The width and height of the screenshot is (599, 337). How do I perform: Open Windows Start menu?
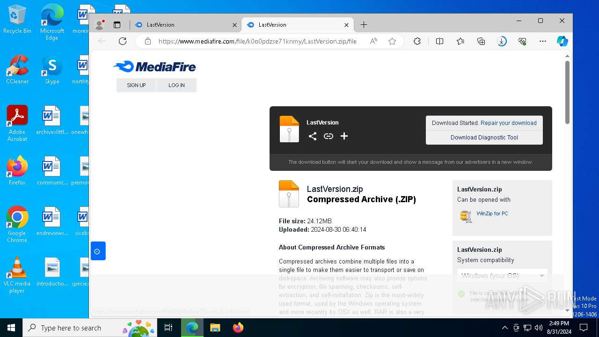coord(11,328)
